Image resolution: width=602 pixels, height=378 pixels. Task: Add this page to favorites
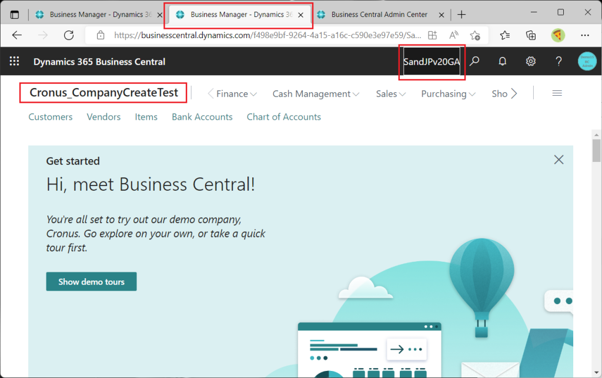point(475,35)
